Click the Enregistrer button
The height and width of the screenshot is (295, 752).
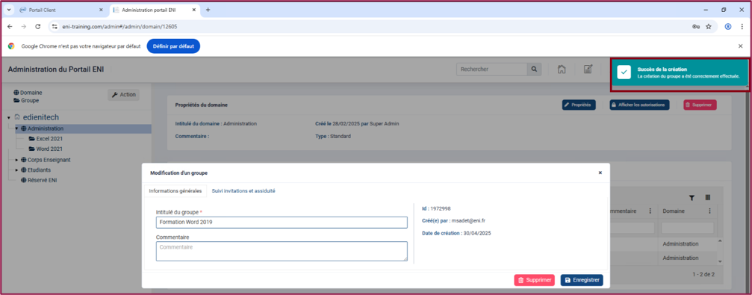pyautogui.click(x=582, y=280)
